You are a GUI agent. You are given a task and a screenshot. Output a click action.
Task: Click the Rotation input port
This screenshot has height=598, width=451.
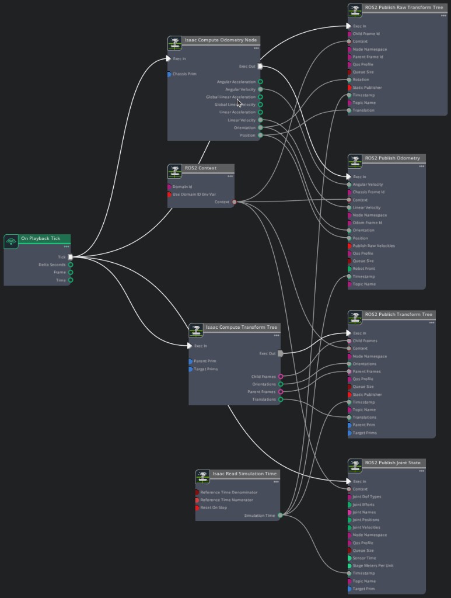[x=349, y=79]
